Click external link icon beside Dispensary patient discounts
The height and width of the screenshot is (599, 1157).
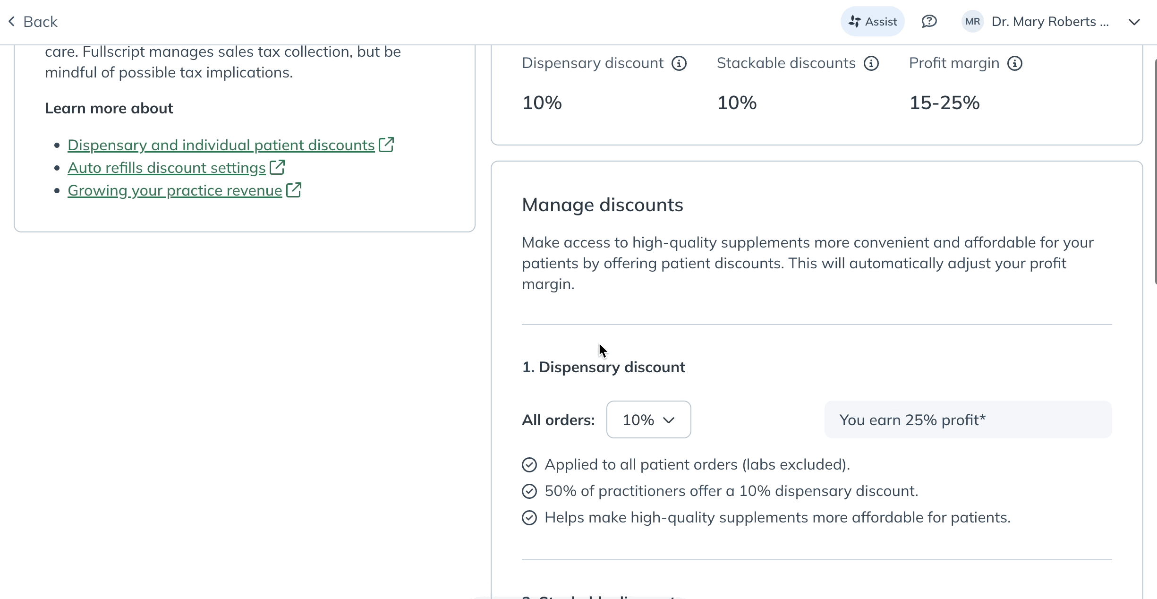(386, 145)
